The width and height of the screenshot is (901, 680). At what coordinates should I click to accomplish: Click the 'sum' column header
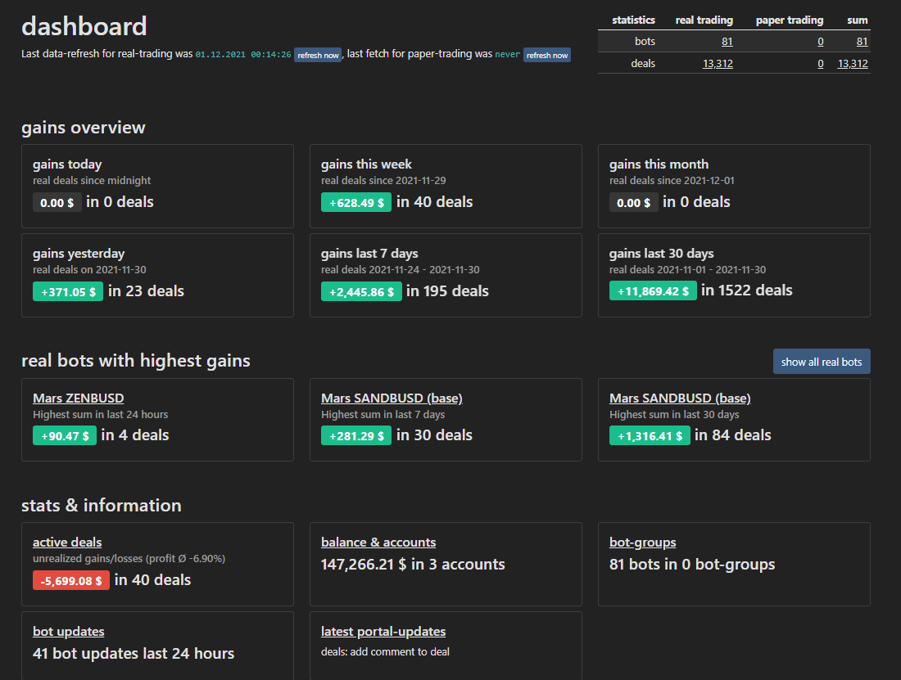[858, 20]
